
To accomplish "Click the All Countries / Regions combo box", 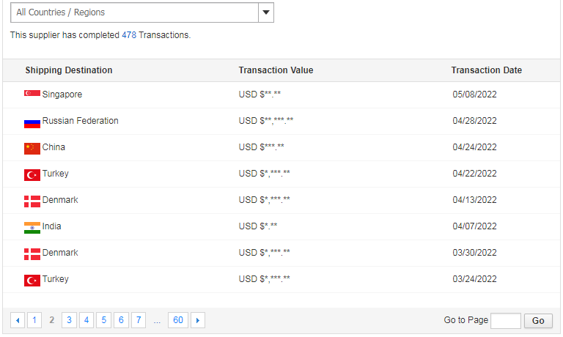I will (x=142, y=12).
